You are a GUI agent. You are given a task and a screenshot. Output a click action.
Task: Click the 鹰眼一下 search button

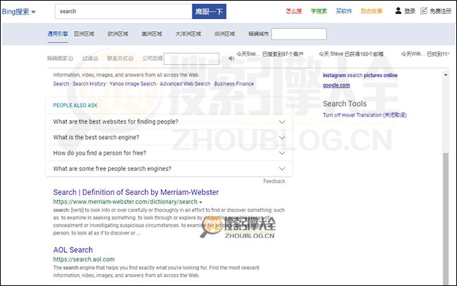(209, 11)
